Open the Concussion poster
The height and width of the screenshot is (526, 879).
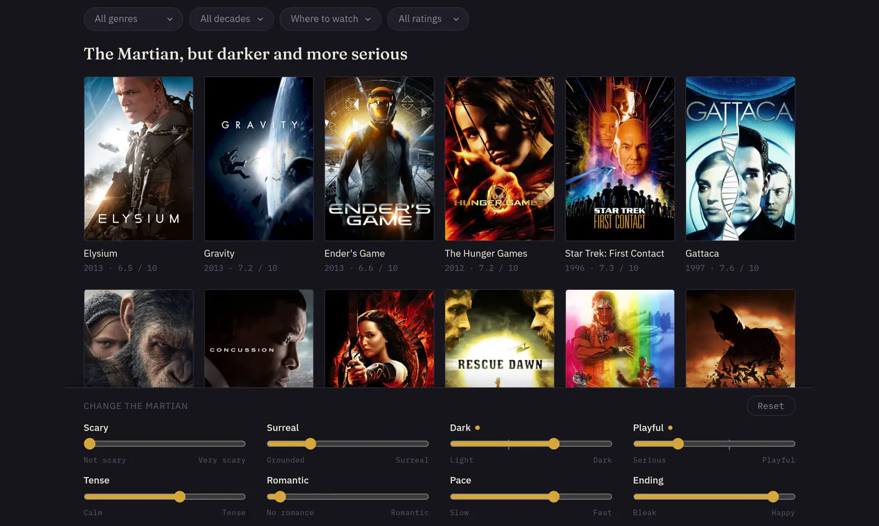(259, 338)
